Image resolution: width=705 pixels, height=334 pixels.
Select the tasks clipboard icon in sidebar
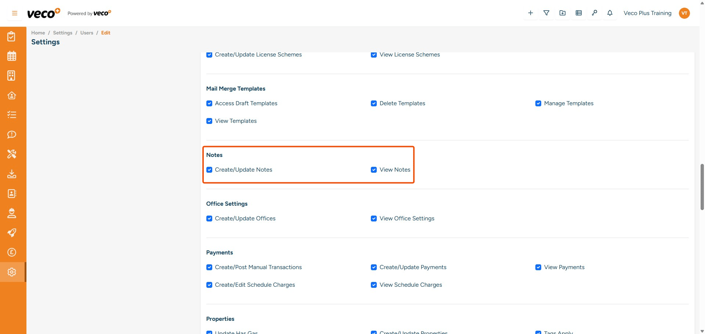point(12,36)
